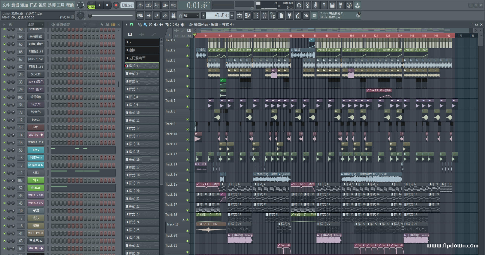Switch PAT/SONG playback mode

[x=91, y=5]
